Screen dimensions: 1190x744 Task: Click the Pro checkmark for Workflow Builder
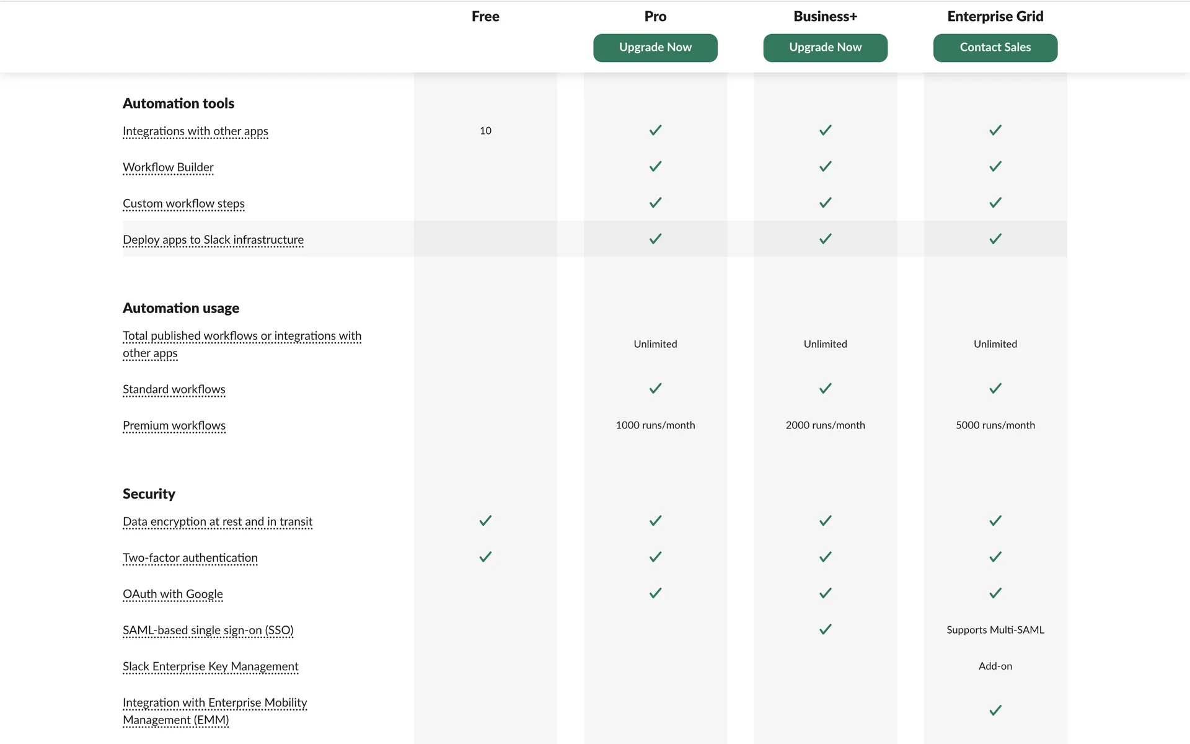pos(655,166)
